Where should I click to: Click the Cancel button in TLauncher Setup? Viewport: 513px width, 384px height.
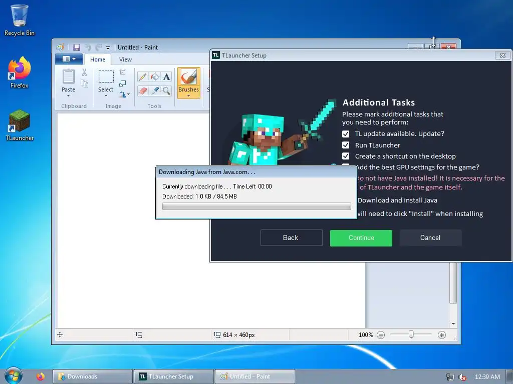(430, 237)
